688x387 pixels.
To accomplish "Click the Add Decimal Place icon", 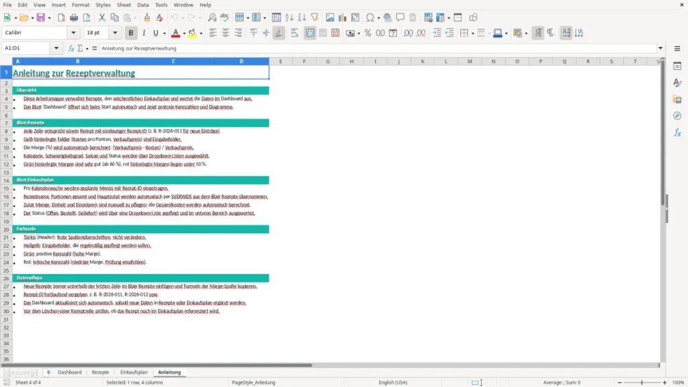I will coord(408,33).
